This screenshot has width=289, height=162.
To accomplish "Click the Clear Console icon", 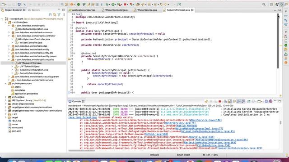I will click(x=225, y=101).
